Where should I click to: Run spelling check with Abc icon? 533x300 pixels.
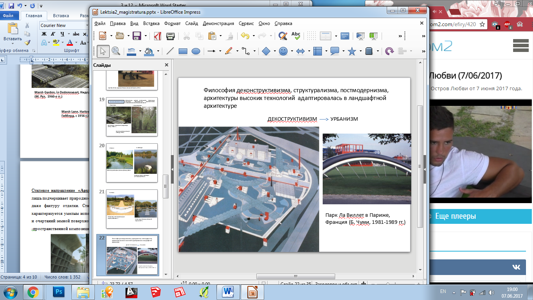click(x=296, y=36)
